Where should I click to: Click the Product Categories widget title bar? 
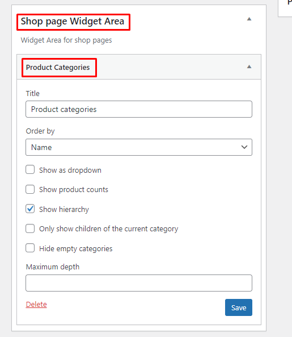point(139,67)
